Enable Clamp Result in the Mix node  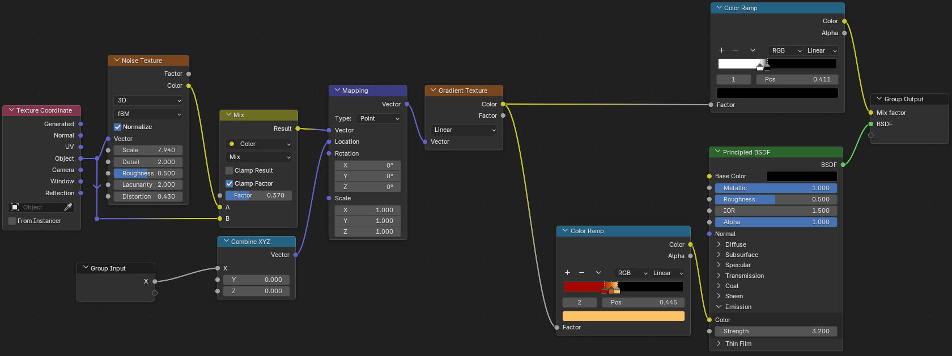point(229,170)
